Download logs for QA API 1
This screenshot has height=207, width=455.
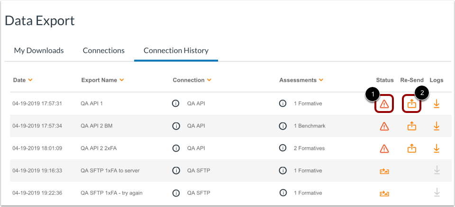coord(437,104)
